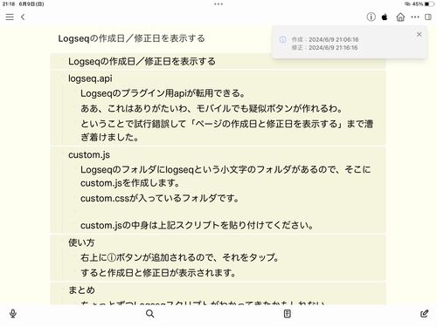Tap the microphone icon in bottom bar

click(13, 314)
